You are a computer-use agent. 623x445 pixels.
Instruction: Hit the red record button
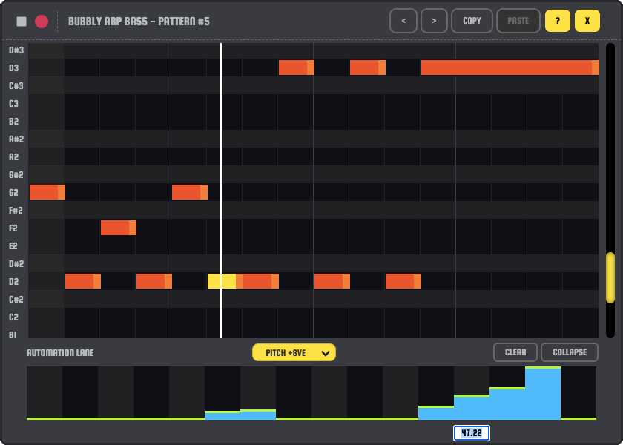42,22
